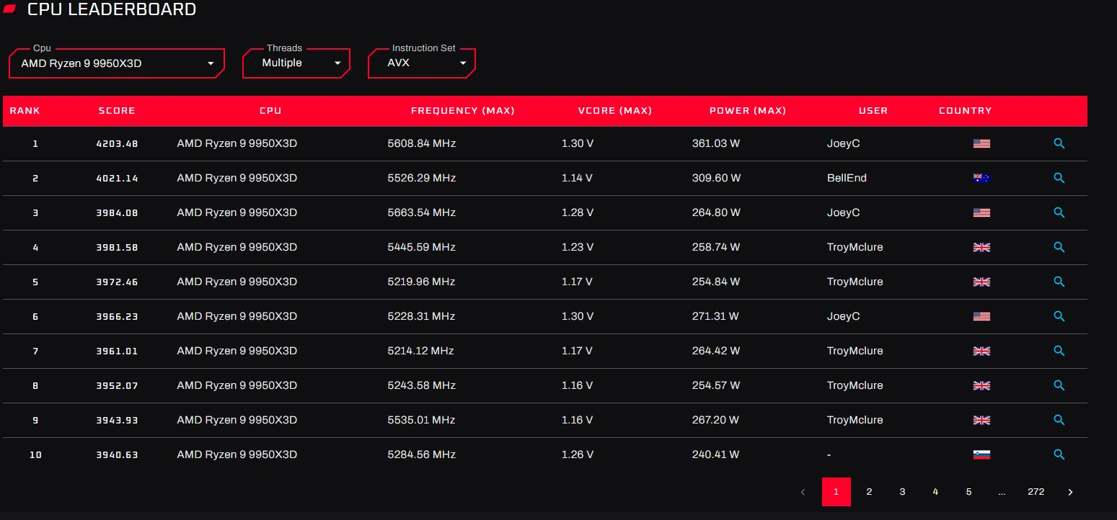Click the Australian flag in rank 2 row
Viewport: 1117px width, 520px height.
point(981,178)
